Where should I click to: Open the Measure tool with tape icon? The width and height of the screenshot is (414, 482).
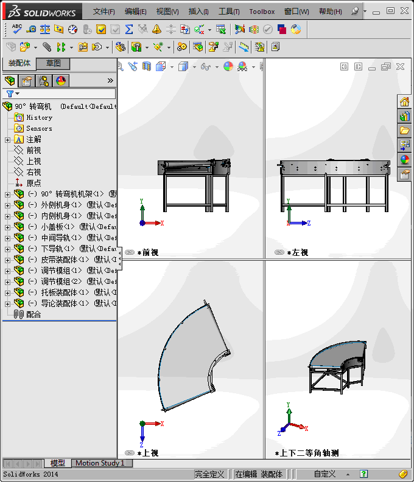click(31, 29)
